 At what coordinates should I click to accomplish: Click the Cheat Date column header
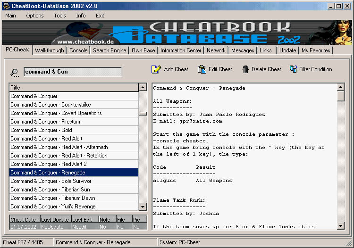click(24, 219)
